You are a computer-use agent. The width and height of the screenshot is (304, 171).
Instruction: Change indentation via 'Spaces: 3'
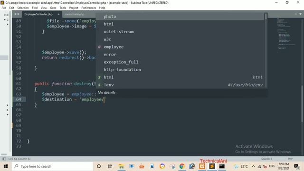[x=266, y=159]
